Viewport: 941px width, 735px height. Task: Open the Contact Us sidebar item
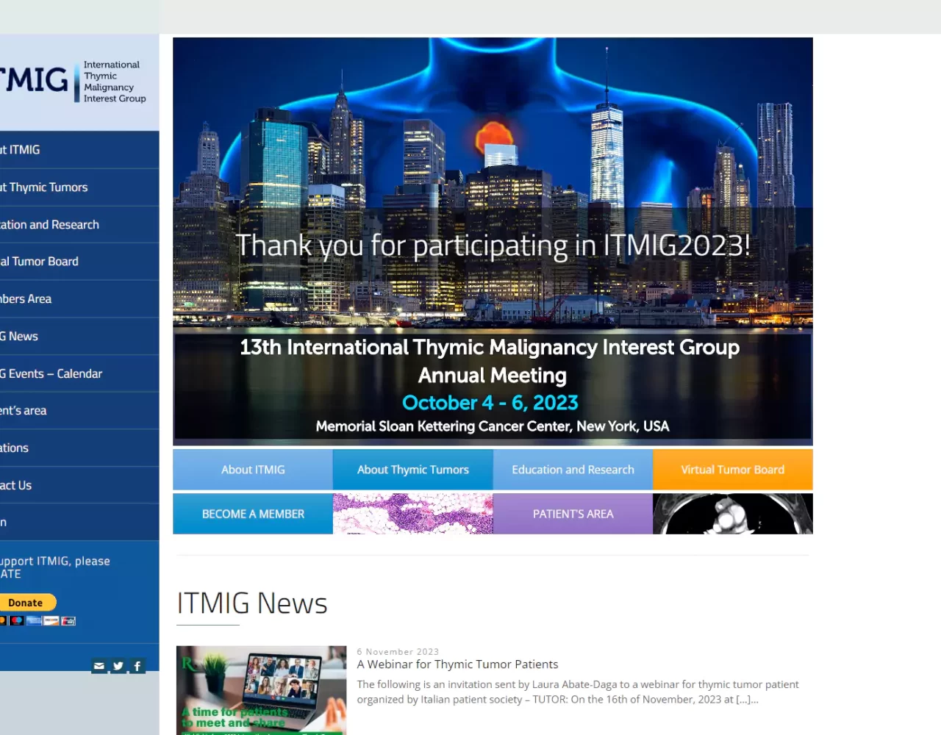79,485
